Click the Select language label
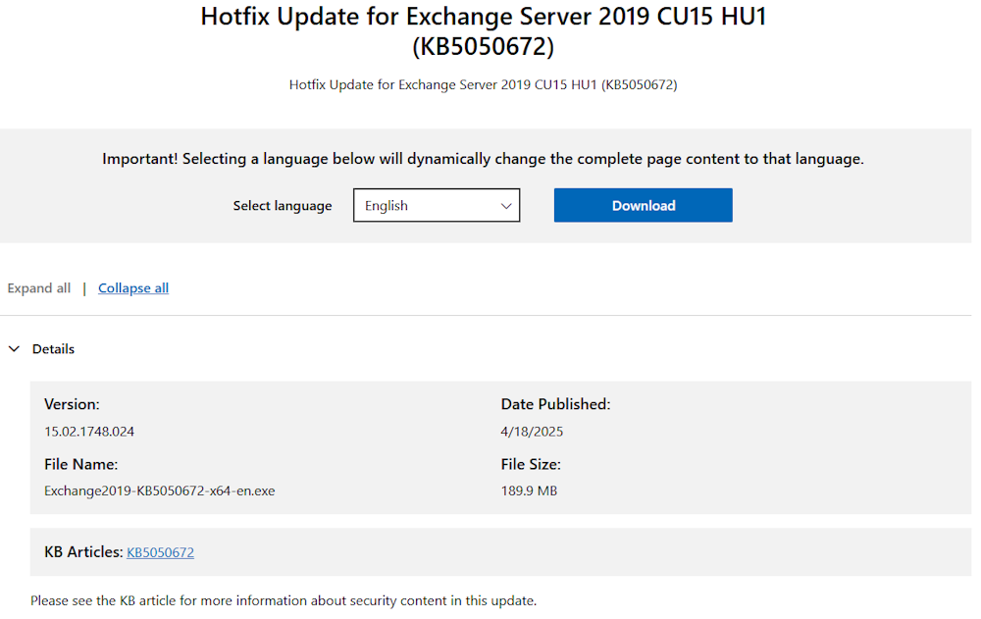The width and height of the screenshot is (981, 619). 283,205
